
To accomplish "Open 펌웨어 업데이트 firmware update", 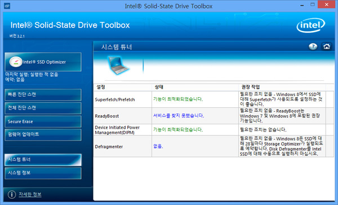I will 43,134.
